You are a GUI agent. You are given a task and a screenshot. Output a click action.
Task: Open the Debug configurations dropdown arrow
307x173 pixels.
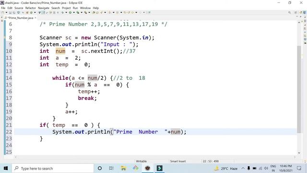(x=66, y=12)
